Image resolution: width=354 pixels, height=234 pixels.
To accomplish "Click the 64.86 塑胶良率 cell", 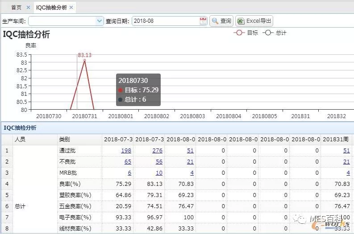I will pyautogui.click(x=117, y=195).
